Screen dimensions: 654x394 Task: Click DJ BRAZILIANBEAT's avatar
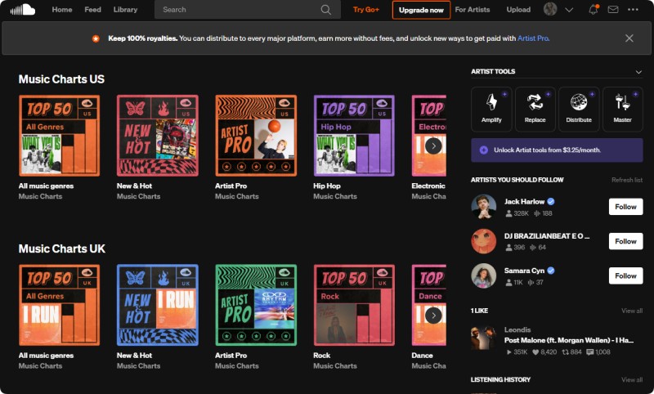[483, 241]
